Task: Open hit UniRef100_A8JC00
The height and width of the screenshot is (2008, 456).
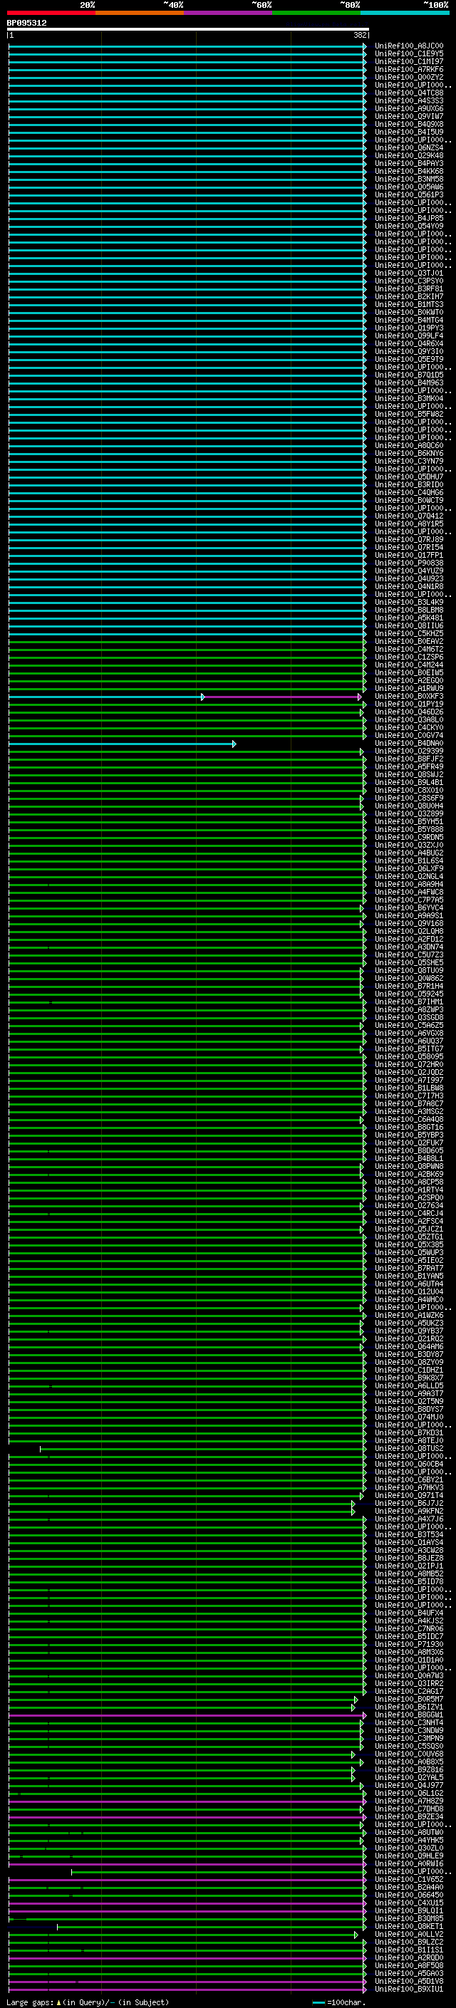Action: [408, 46]
